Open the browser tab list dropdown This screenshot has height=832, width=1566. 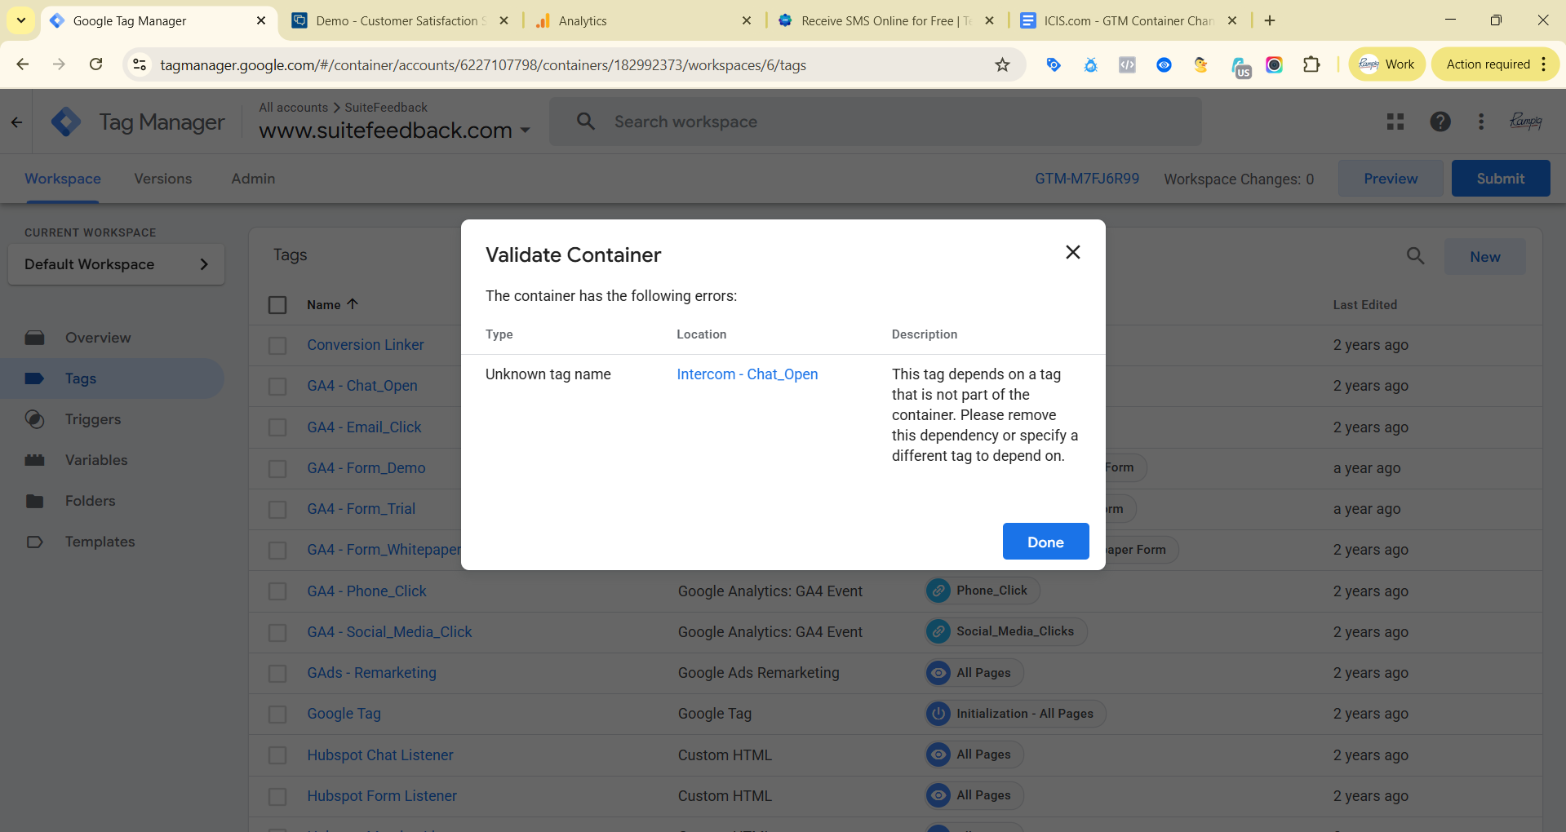tap(21, 20)
